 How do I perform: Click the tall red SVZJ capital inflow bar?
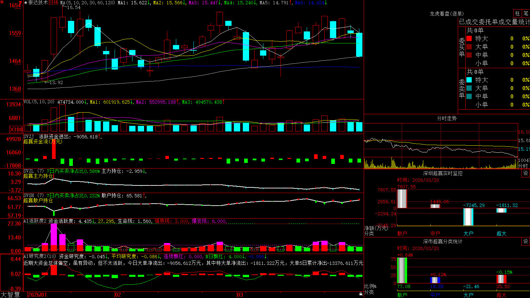coord(54,149)
